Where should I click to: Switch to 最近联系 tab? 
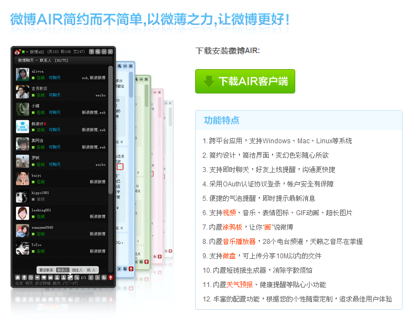tap(46, 270)
